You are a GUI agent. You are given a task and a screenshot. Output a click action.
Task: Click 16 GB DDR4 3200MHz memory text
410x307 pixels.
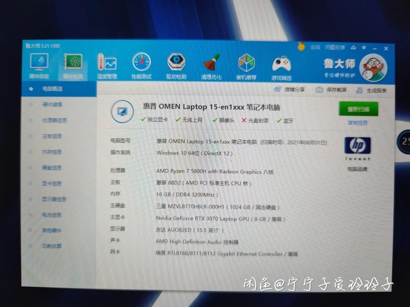pos(187,195)
